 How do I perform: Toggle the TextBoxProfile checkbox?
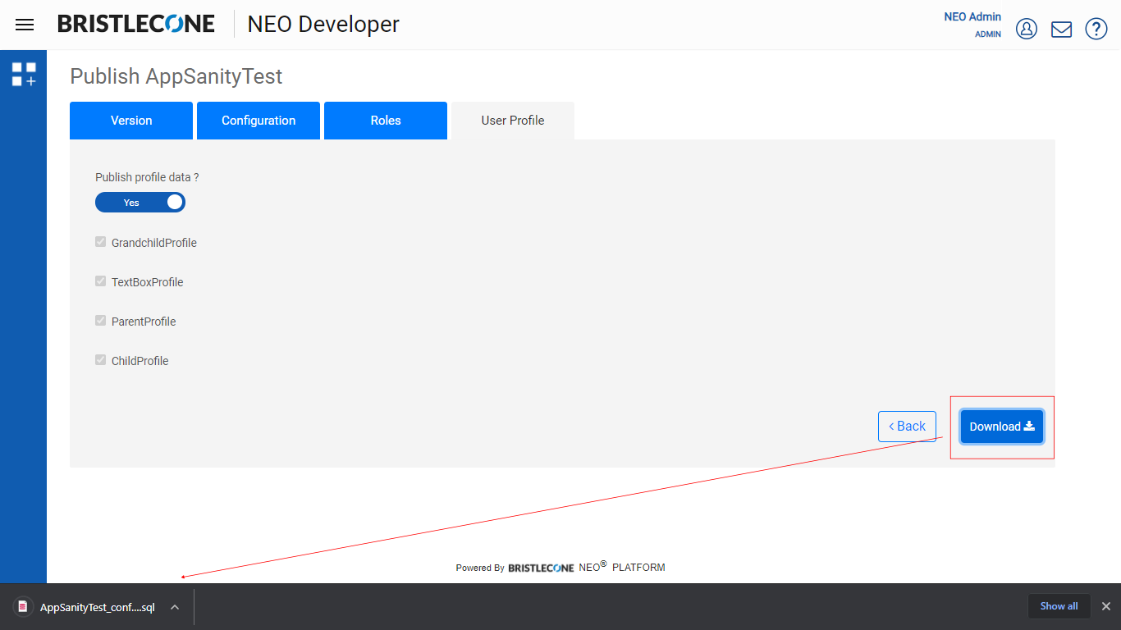tap(101, 281)
